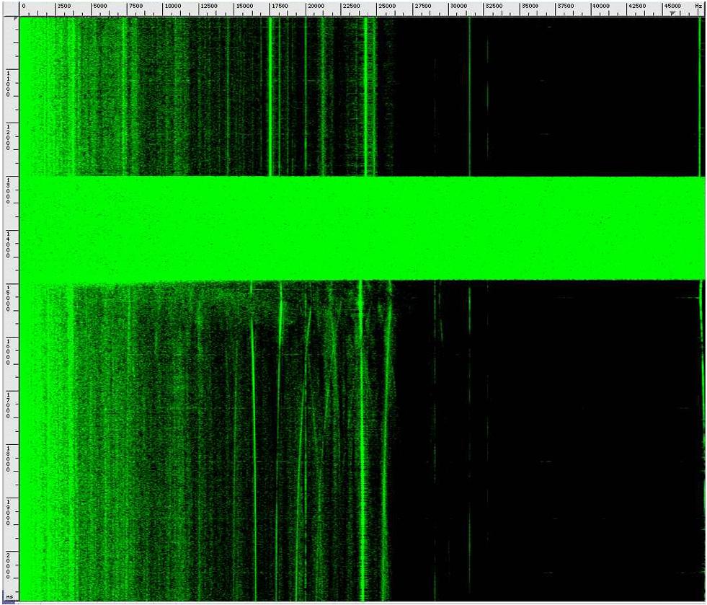Click center of the bright broadband noise band
This screenshot has width=707, height=605.
point(362,228)
